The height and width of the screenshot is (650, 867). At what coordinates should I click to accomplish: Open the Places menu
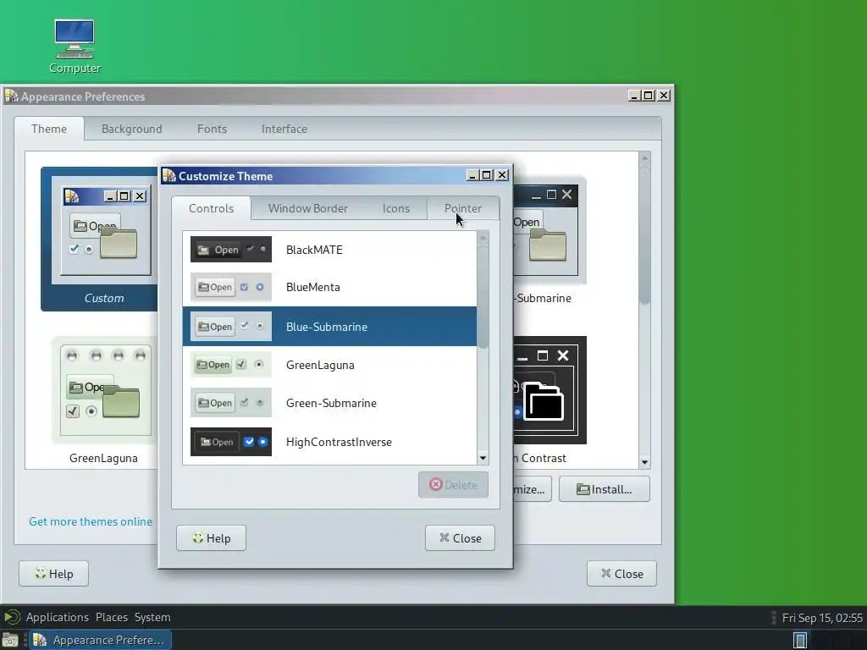tap(112, 617)
